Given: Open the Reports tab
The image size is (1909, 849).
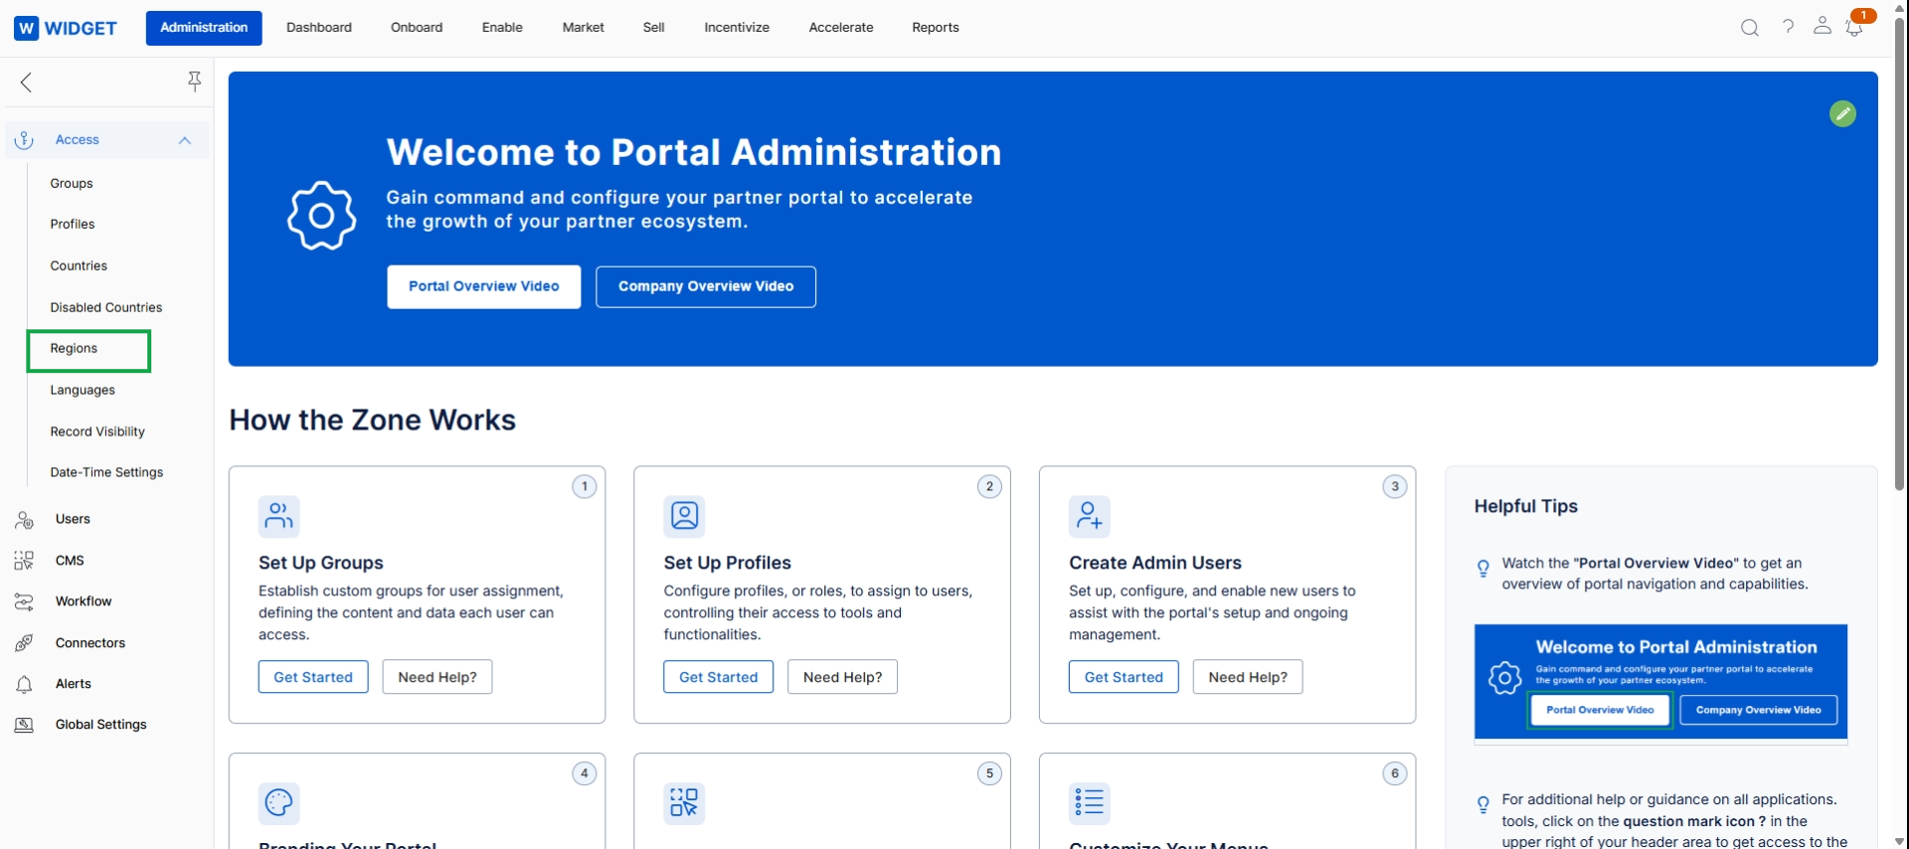Looking at the screenshot, I should (936, 28).
